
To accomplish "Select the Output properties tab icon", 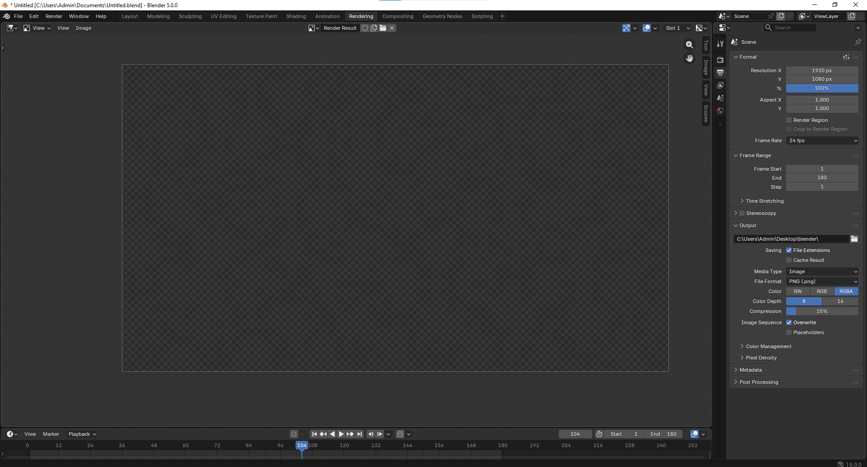I will pyautogui.click(x=720, y=72).
